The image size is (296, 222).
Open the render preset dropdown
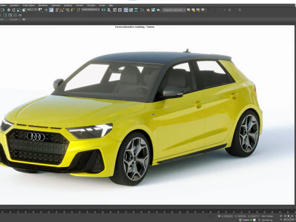click(x=174, y=10)
